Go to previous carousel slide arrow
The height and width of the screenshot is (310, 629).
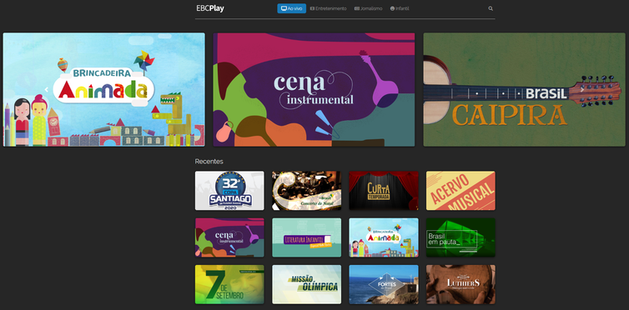[47, 90]
